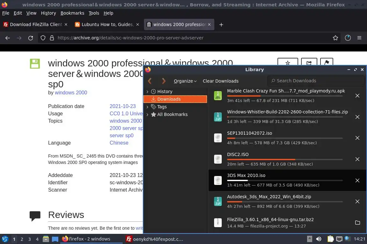Show site security padlock info

click(52, 38)
